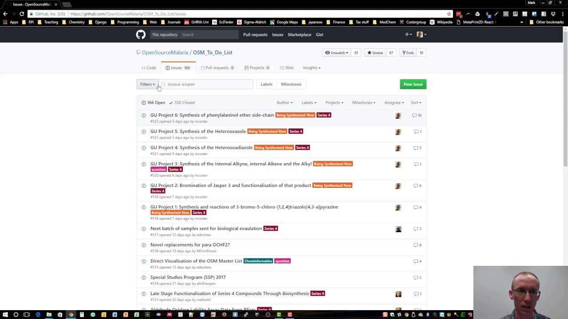This screenshot has height=319, width=568.
Task: Click the repository search box in header
Action: [x=209, y=35]
